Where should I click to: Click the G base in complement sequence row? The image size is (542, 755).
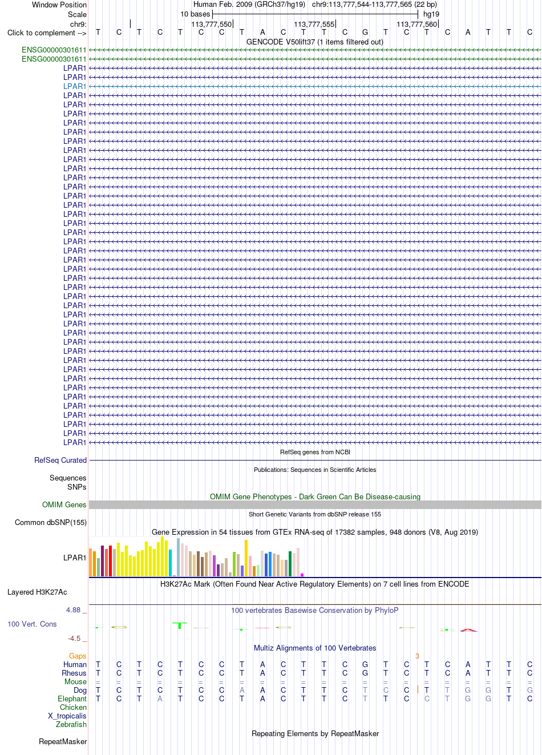[365, 32]
